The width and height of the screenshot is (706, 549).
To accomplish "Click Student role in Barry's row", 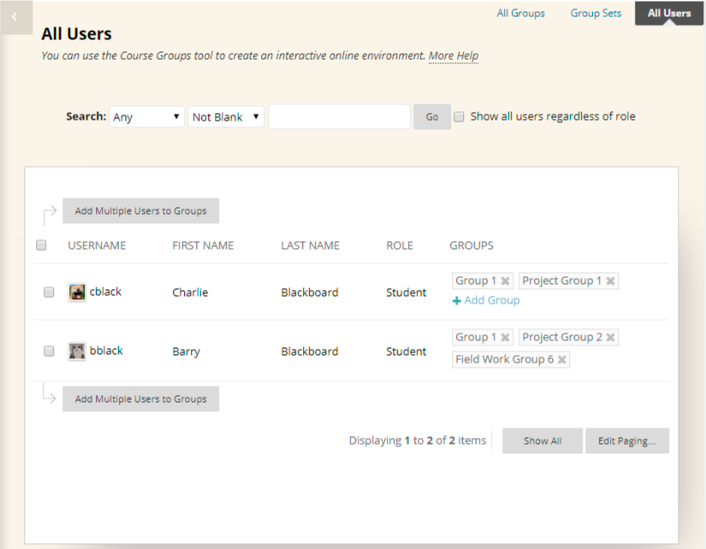I will (406, 351).
